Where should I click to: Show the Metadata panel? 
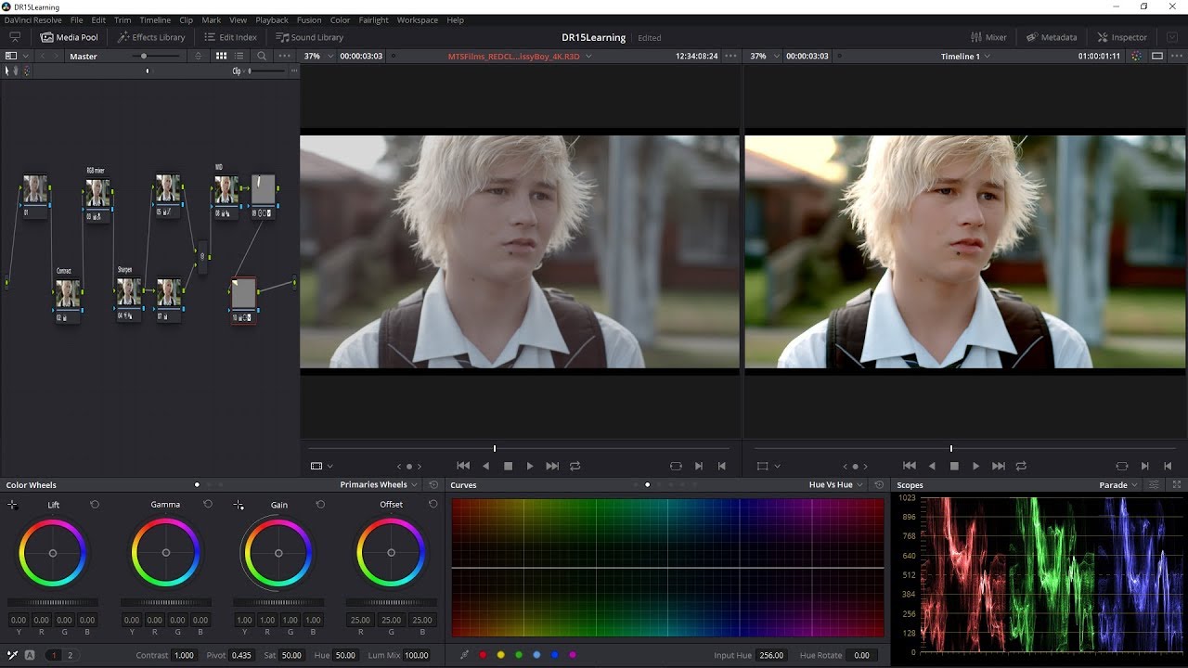pyautogui.click(x=1052, y=37)
